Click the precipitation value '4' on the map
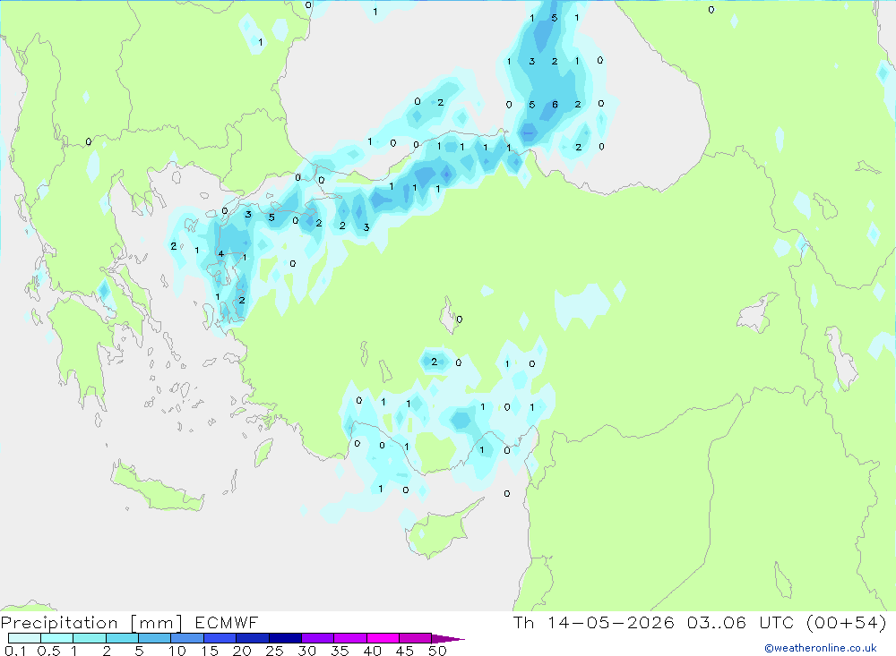 pos(220,254)
